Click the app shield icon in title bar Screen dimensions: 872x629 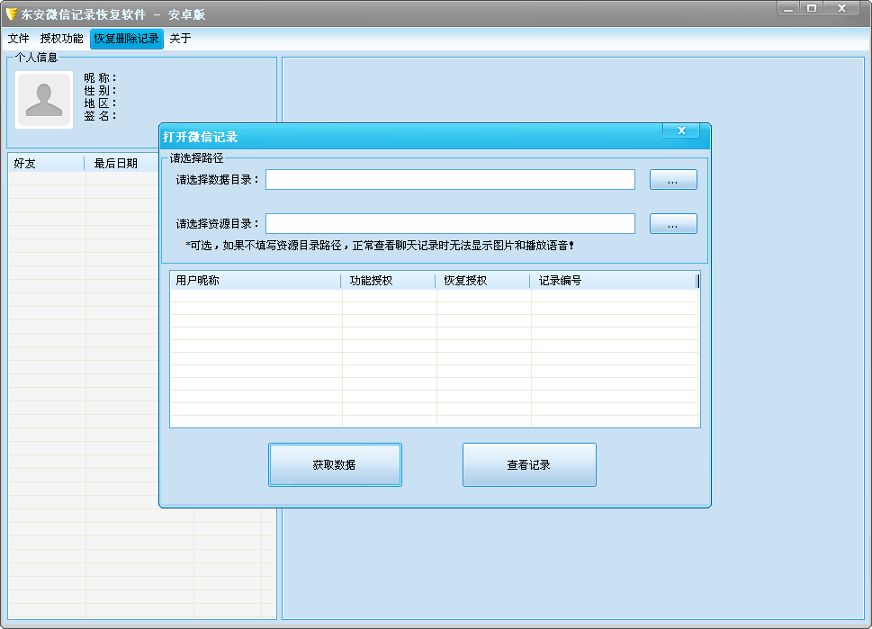[x=11, y=13]
